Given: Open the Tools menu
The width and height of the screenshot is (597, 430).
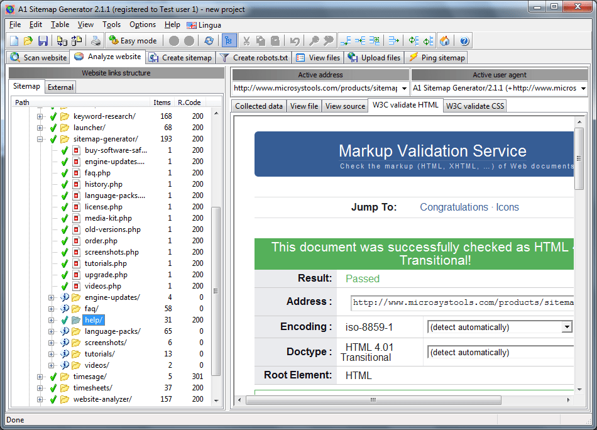Looking at the screenshot, I should (111, 25).
